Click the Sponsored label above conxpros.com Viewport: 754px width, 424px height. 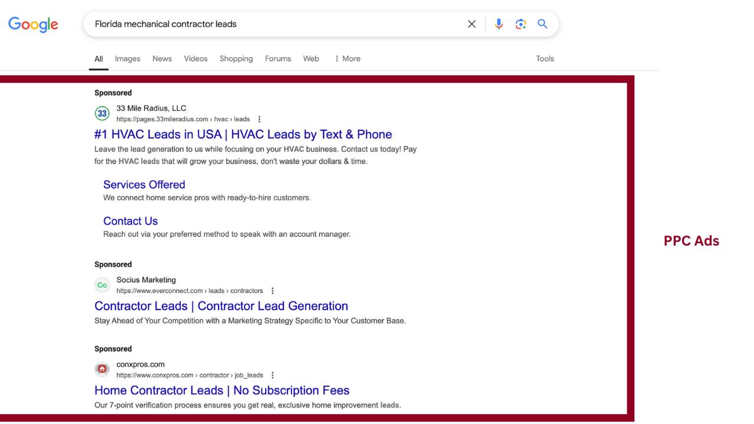point(113,349)
